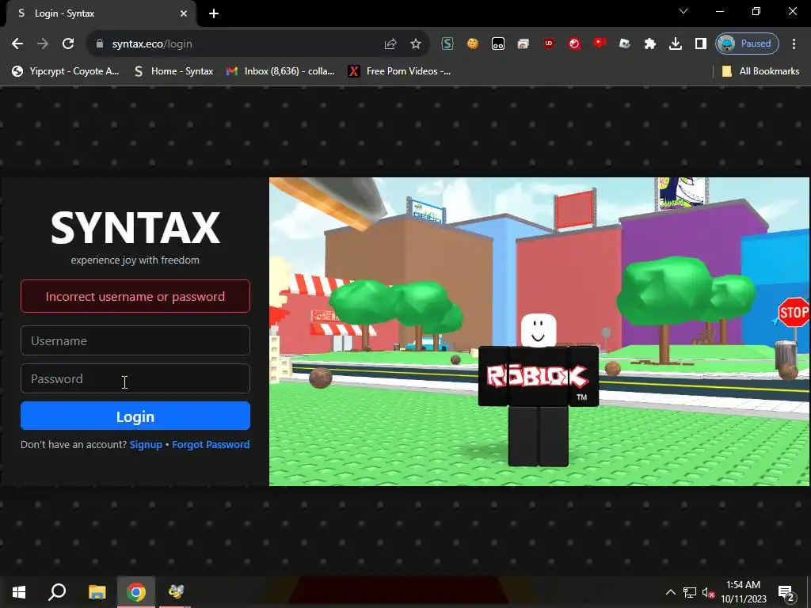Click the blue Login button
This screenshot has height=608, width=811.
(x=135, y=416)
